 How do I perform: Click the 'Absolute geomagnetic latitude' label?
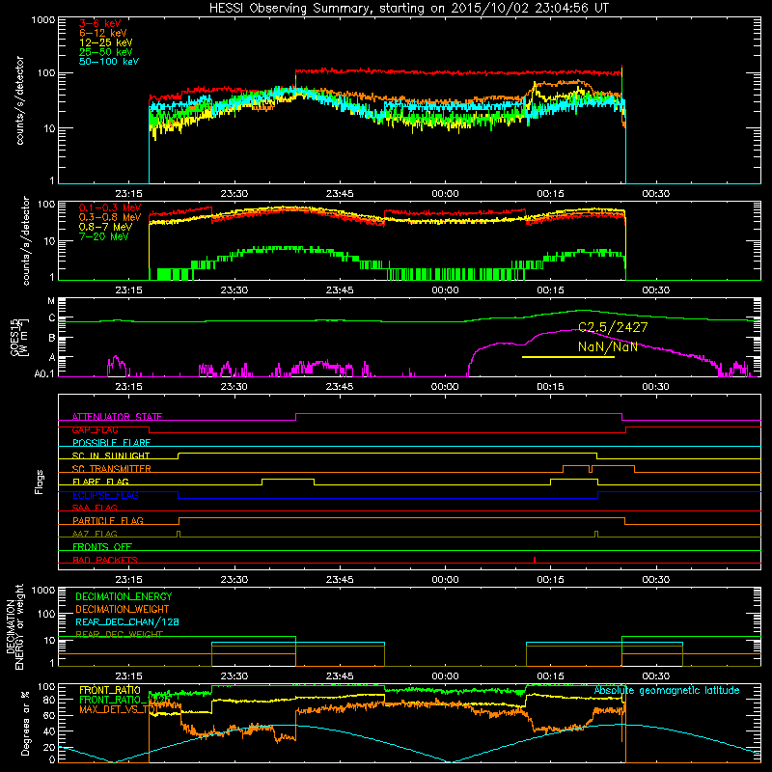click(x=667, y=691)
